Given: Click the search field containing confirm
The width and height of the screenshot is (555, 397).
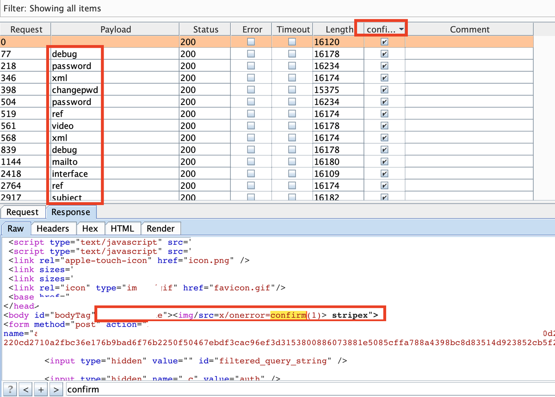Looking at the screenshot, I should click(310, 389).
